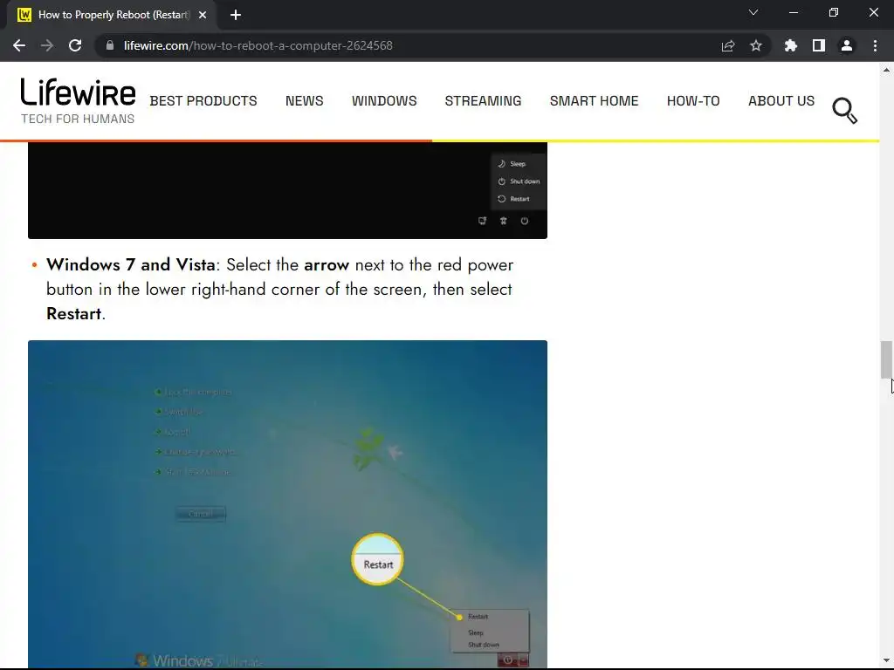Click the dark Windows 11 power menu screenshot

[x=287, y=190]
